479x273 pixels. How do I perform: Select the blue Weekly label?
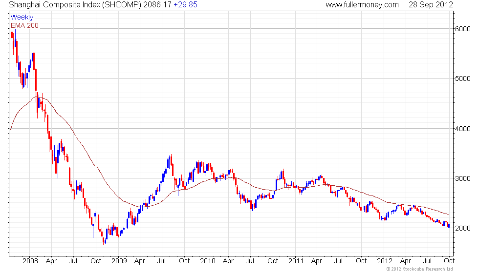(22, 18)
